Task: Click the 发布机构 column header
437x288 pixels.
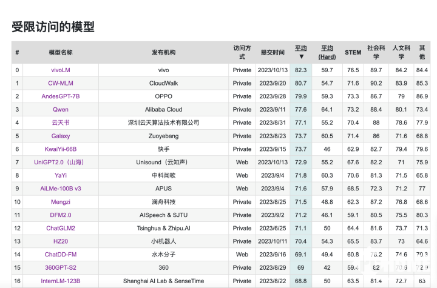Action: [164, 52]
